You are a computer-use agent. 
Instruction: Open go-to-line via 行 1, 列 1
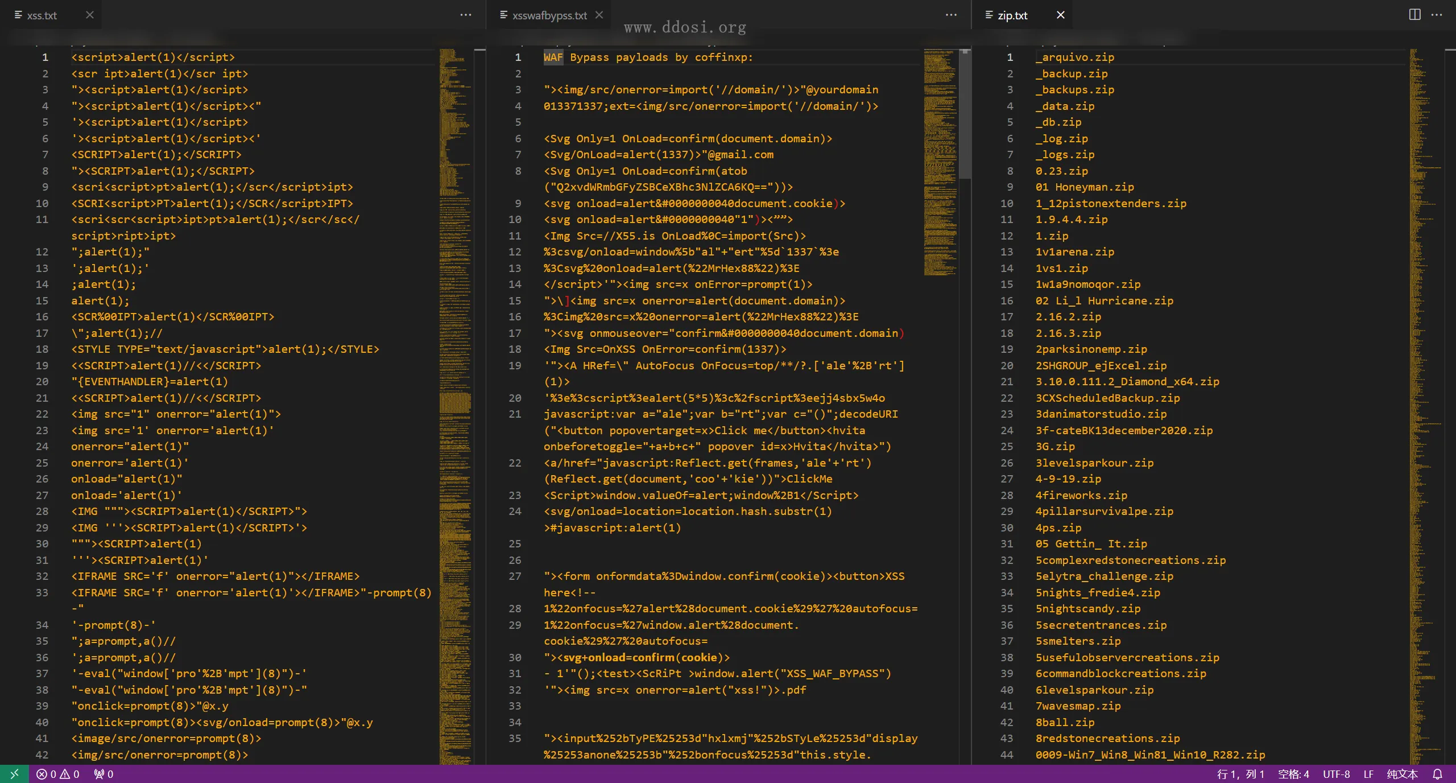click(1240, 774)
